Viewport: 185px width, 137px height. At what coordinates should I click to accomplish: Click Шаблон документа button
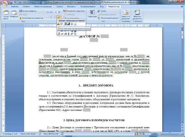coord(137,15)
